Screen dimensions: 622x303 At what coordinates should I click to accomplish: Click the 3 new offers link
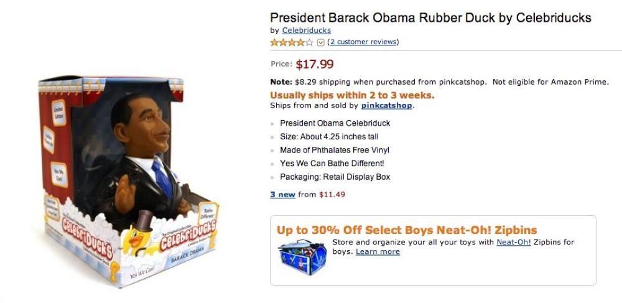[x=282, y=194]
